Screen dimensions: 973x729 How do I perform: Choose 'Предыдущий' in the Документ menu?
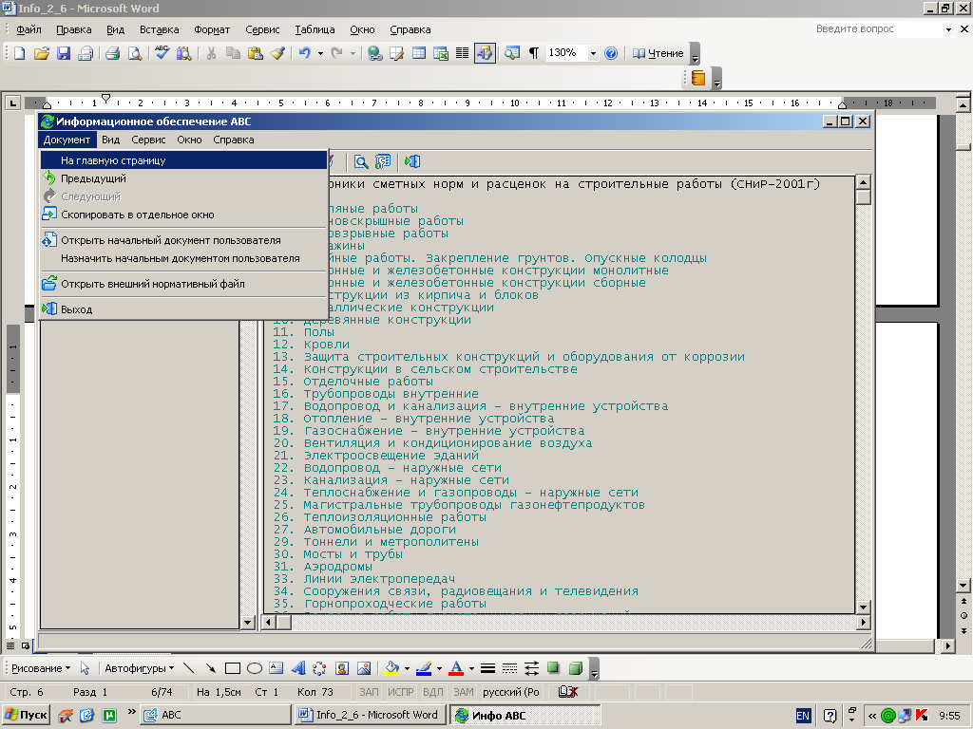[x=183, y=178]
